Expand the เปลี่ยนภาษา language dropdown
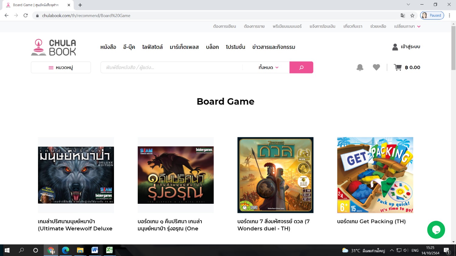 407,26
